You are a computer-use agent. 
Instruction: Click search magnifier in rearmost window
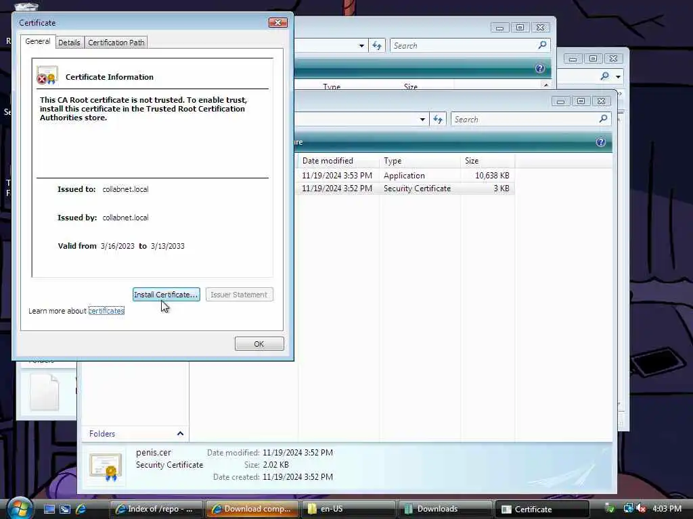click(x=604, y=76)
